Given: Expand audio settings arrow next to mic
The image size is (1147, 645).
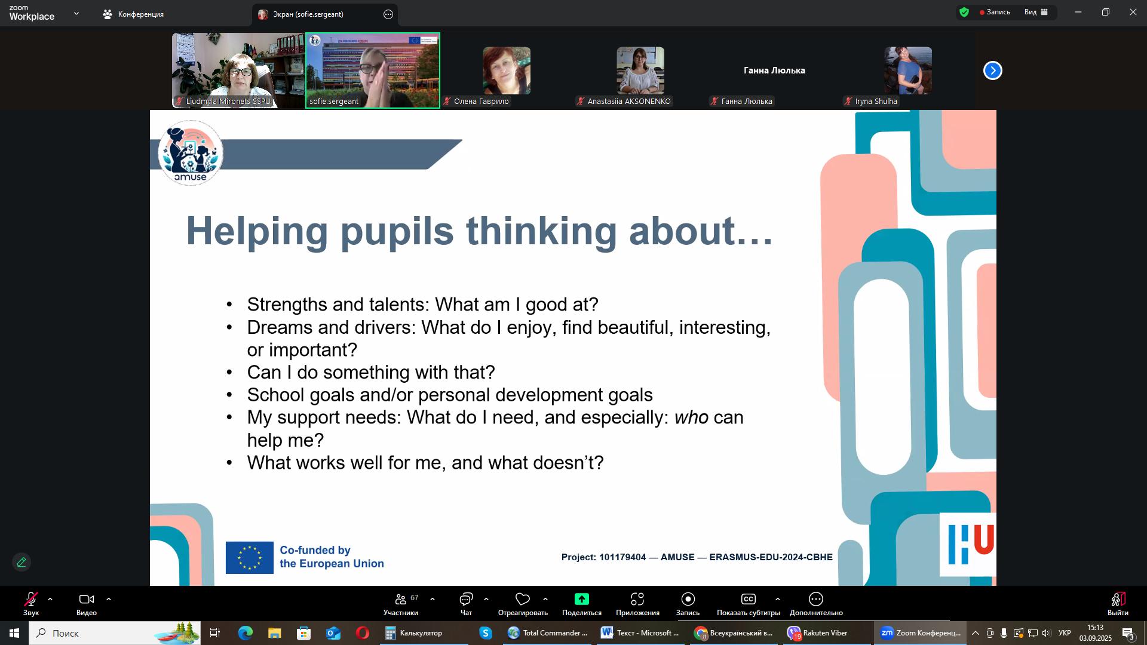Looking at the screenshot, I should tap(50, 599).
